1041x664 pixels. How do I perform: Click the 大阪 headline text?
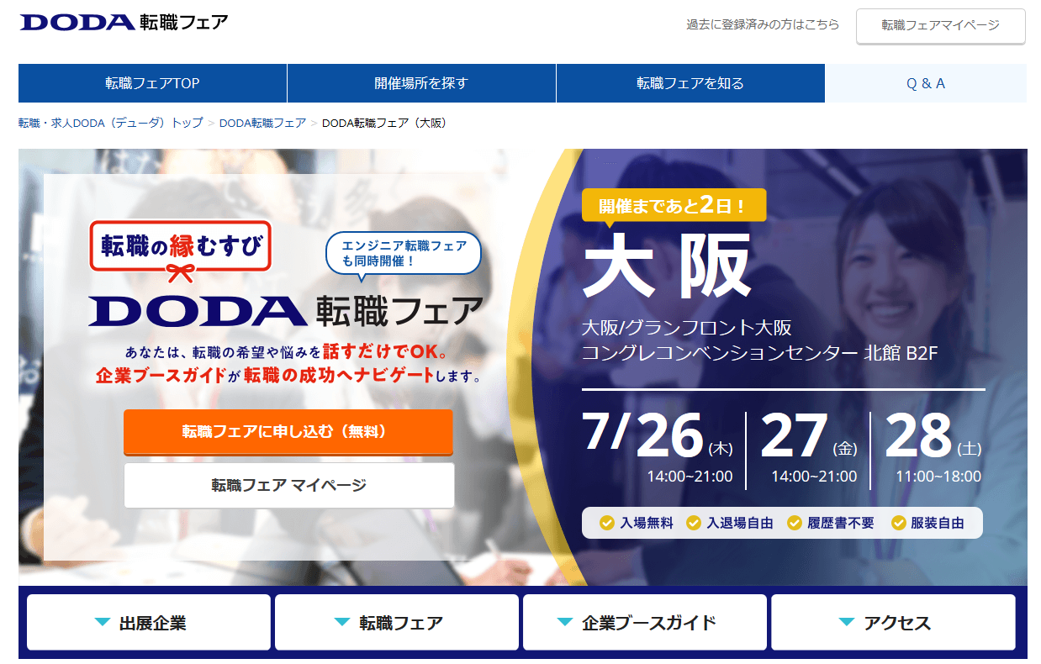tap(667, 267)
